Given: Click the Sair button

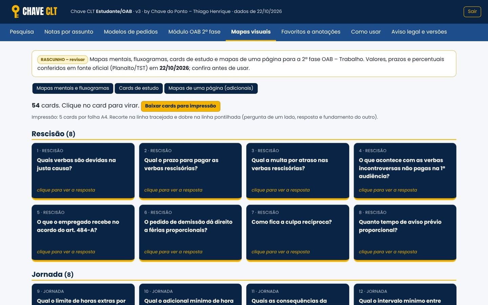Looking at the screenshot, I should (472, 12).
